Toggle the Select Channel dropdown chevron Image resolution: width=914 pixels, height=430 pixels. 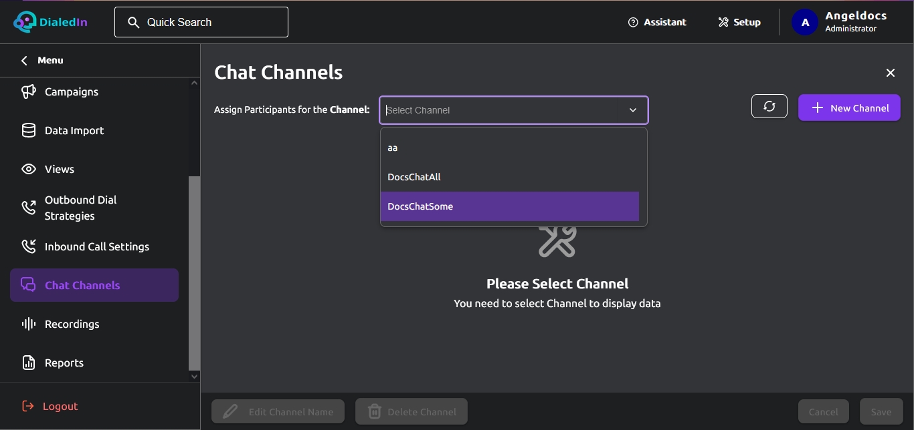tap(633, 110)
